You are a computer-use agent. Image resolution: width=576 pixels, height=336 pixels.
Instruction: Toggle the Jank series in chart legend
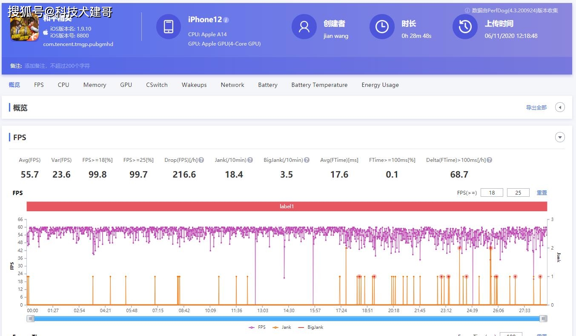coord(282,327)
